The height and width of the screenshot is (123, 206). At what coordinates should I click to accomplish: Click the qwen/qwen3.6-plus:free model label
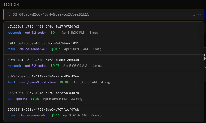38,82
